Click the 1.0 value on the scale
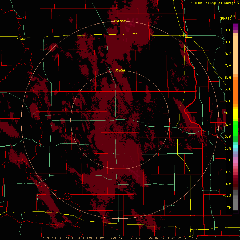This screenshot has width=240, height=240. pos(228,160)
